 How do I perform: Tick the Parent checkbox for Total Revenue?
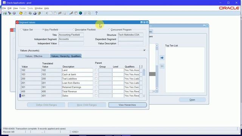96,91
